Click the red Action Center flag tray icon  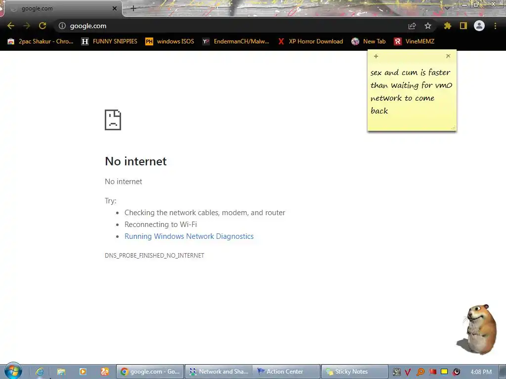click(432, 372)
